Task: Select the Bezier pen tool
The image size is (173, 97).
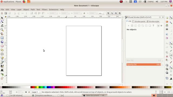Action: click(x=2, y=62)
